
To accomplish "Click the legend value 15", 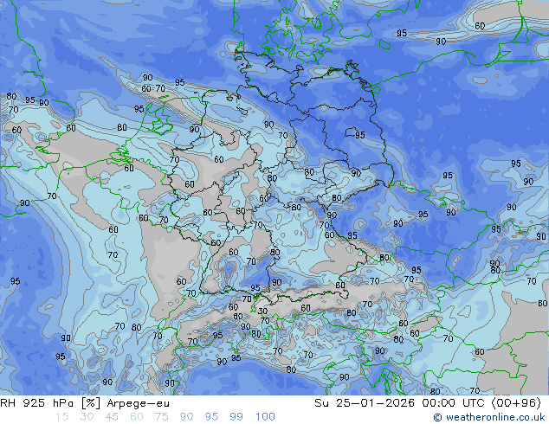I will pos(62,417).
